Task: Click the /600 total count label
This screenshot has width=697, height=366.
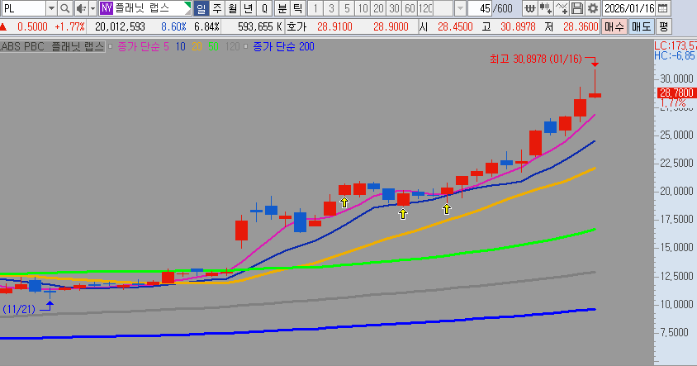Action: (x=502, y=8)
